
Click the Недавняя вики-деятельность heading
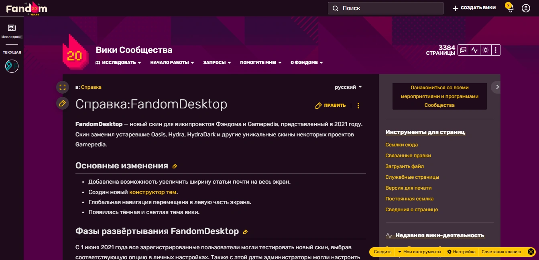439,235
